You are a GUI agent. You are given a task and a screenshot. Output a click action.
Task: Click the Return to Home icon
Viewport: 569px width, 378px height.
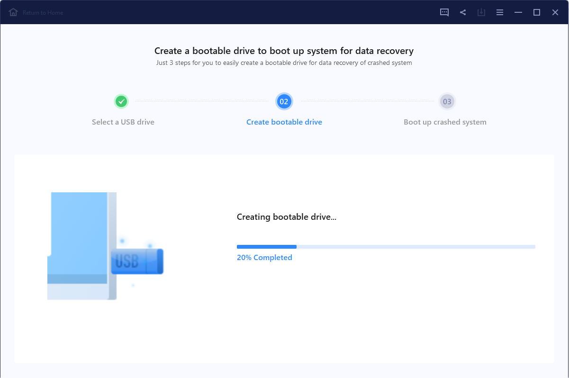pos(13,12)
